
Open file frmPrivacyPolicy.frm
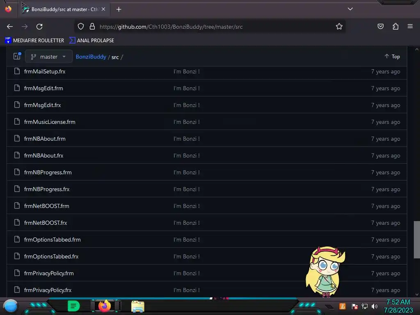coord(49,274)
